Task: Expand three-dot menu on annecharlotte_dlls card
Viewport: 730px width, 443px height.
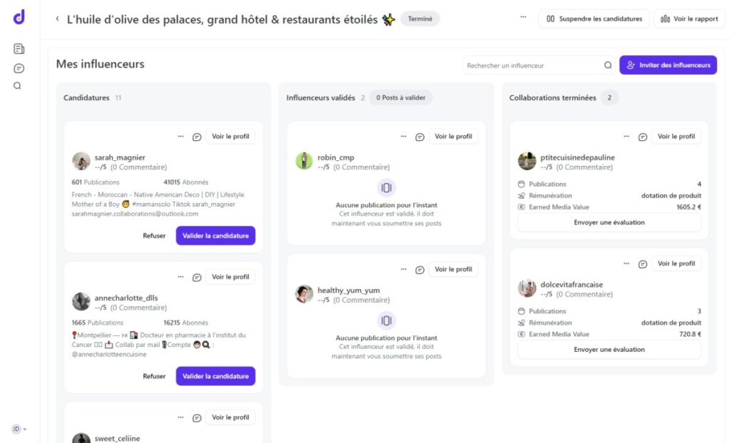Action: click(x=181, y=277)
